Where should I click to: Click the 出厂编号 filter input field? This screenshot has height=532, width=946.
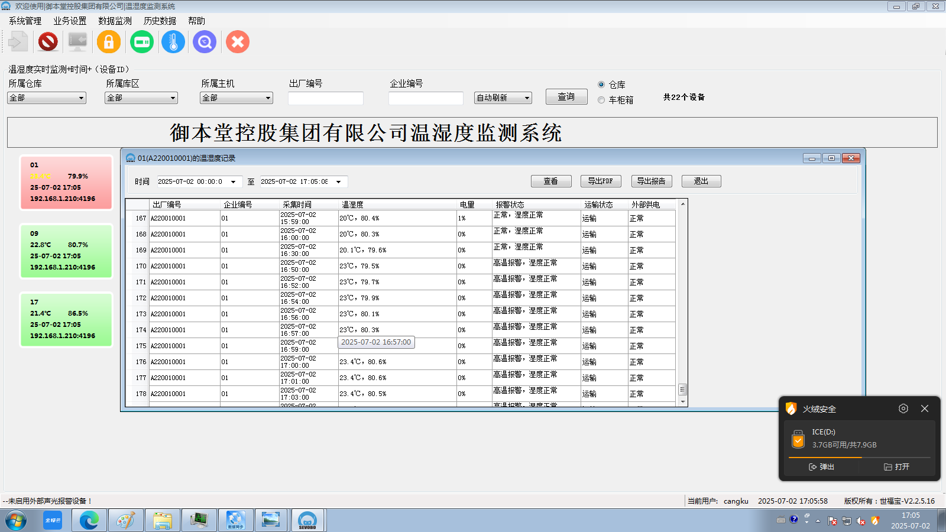pyautogui.click(x=325, y=98)
